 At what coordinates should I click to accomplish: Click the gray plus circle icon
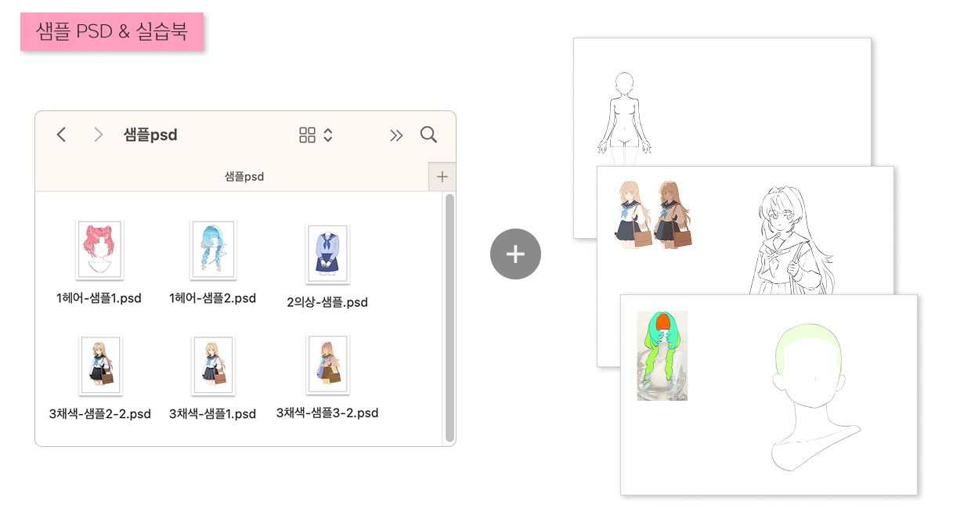(515, 254)
